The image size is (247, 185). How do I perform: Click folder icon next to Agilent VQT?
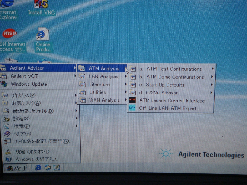[x=3, y=76]
